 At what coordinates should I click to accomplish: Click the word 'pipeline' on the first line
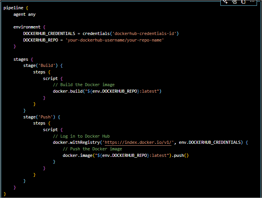[x=13, y=8]
